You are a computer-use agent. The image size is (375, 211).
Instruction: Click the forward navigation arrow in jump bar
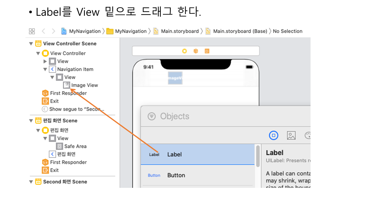(53, 31)
